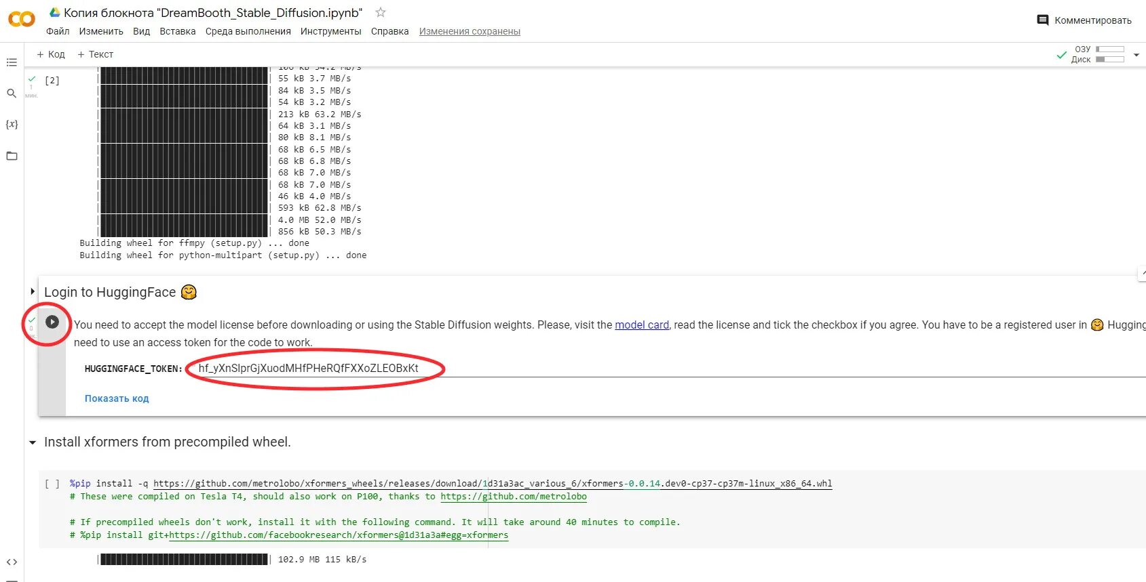
Task: Click the cell [2] execution indicator
Action: 52,81
